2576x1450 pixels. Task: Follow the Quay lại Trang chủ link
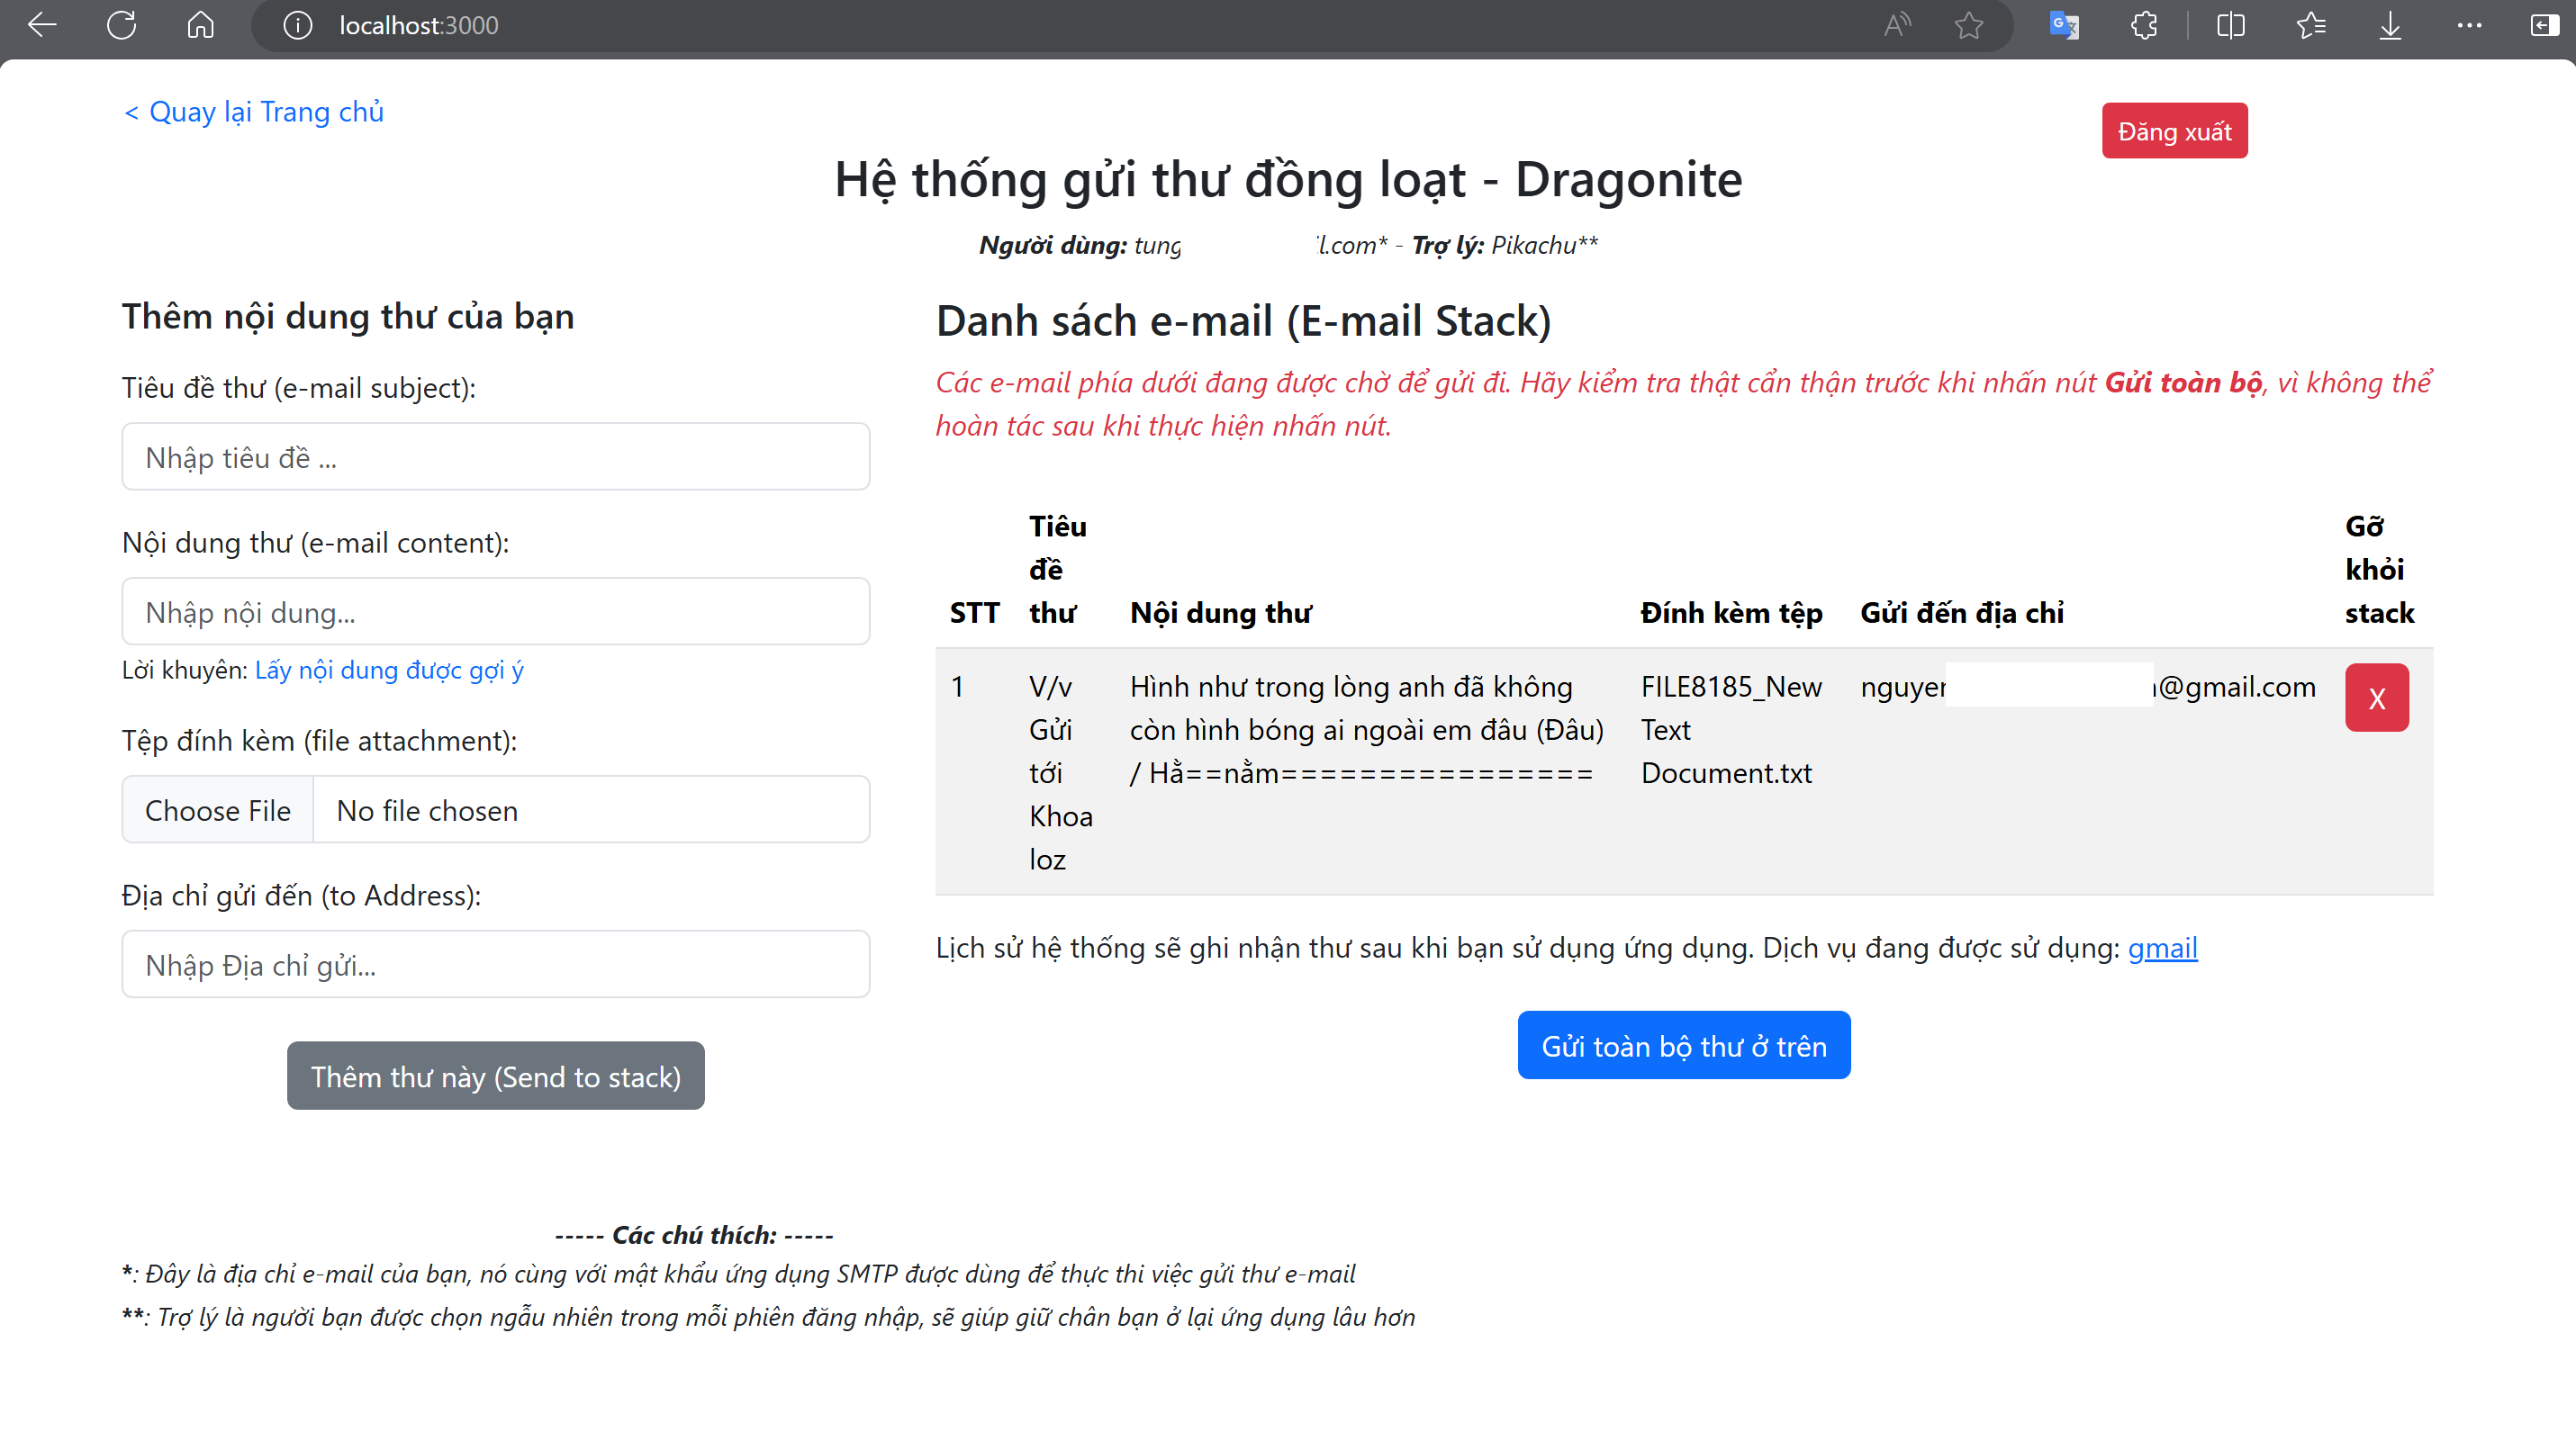point(254,112)
